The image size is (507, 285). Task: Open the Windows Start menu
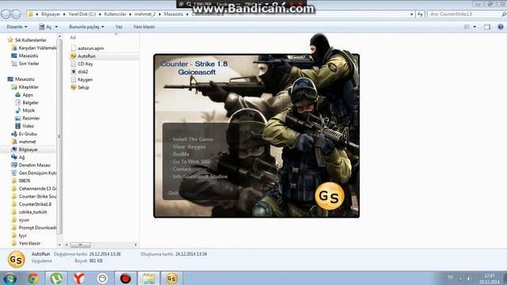(10, 278)
